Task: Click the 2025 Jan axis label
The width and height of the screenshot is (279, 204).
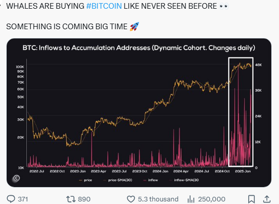Action: coord(243,171)
